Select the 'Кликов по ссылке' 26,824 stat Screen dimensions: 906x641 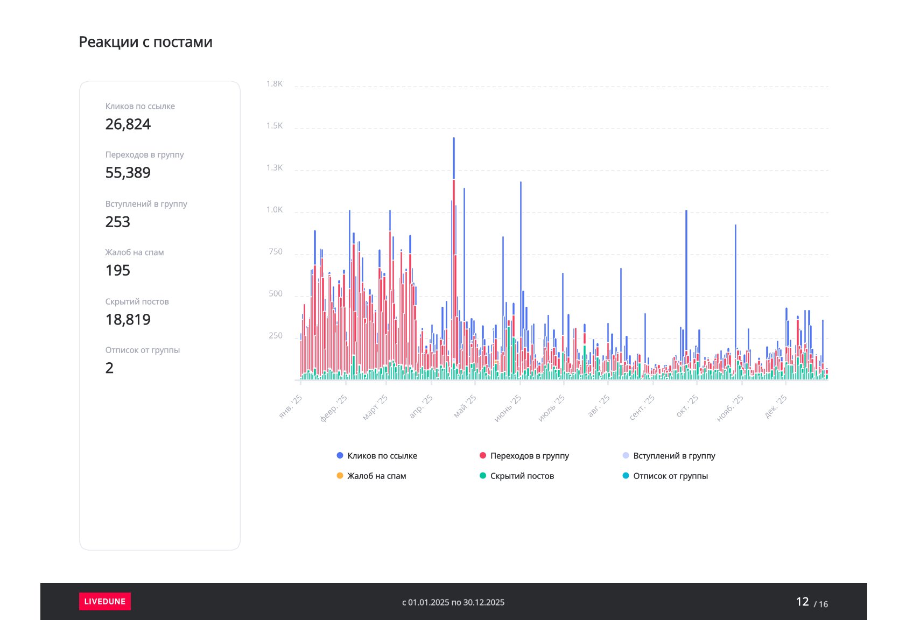[x=128, y=124]
